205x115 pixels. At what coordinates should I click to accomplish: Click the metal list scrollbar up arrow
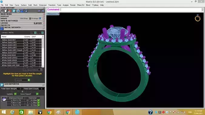coord(43,36)
